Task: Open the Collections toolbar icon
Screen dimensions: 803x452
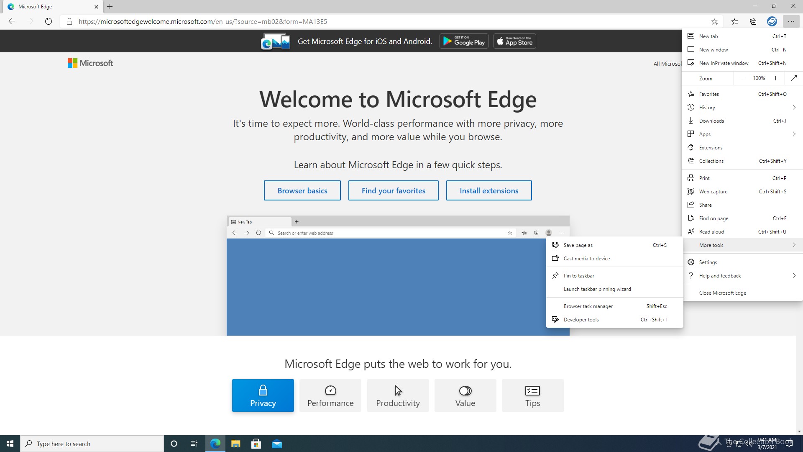Action: coord(753,21)
